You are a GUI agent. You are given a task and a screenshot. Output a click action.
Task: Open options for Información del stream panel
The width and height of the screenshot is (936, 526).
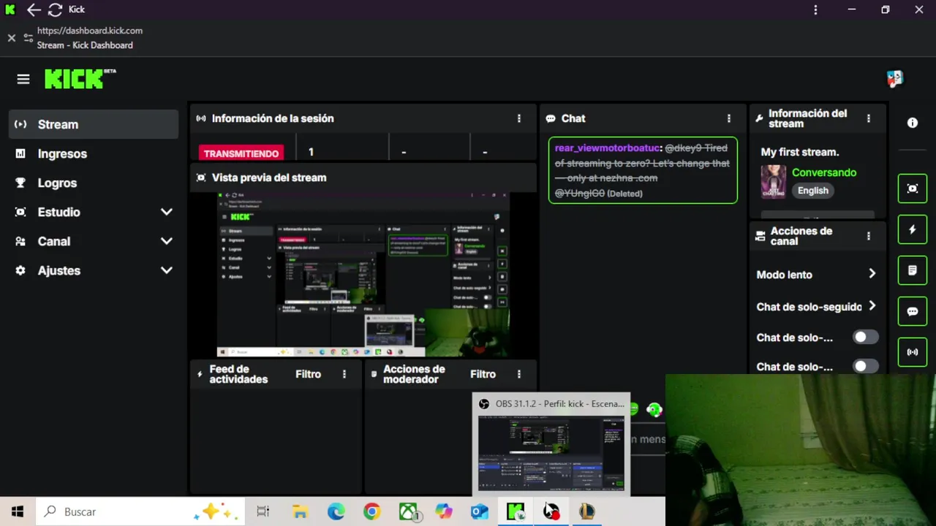tap(868, 118)
